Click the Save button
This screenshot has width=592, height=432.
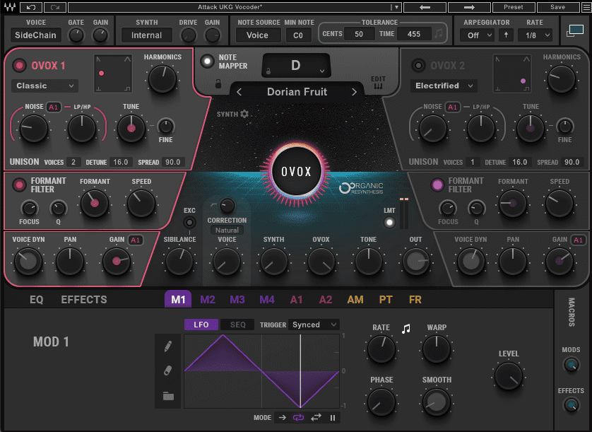558,7
